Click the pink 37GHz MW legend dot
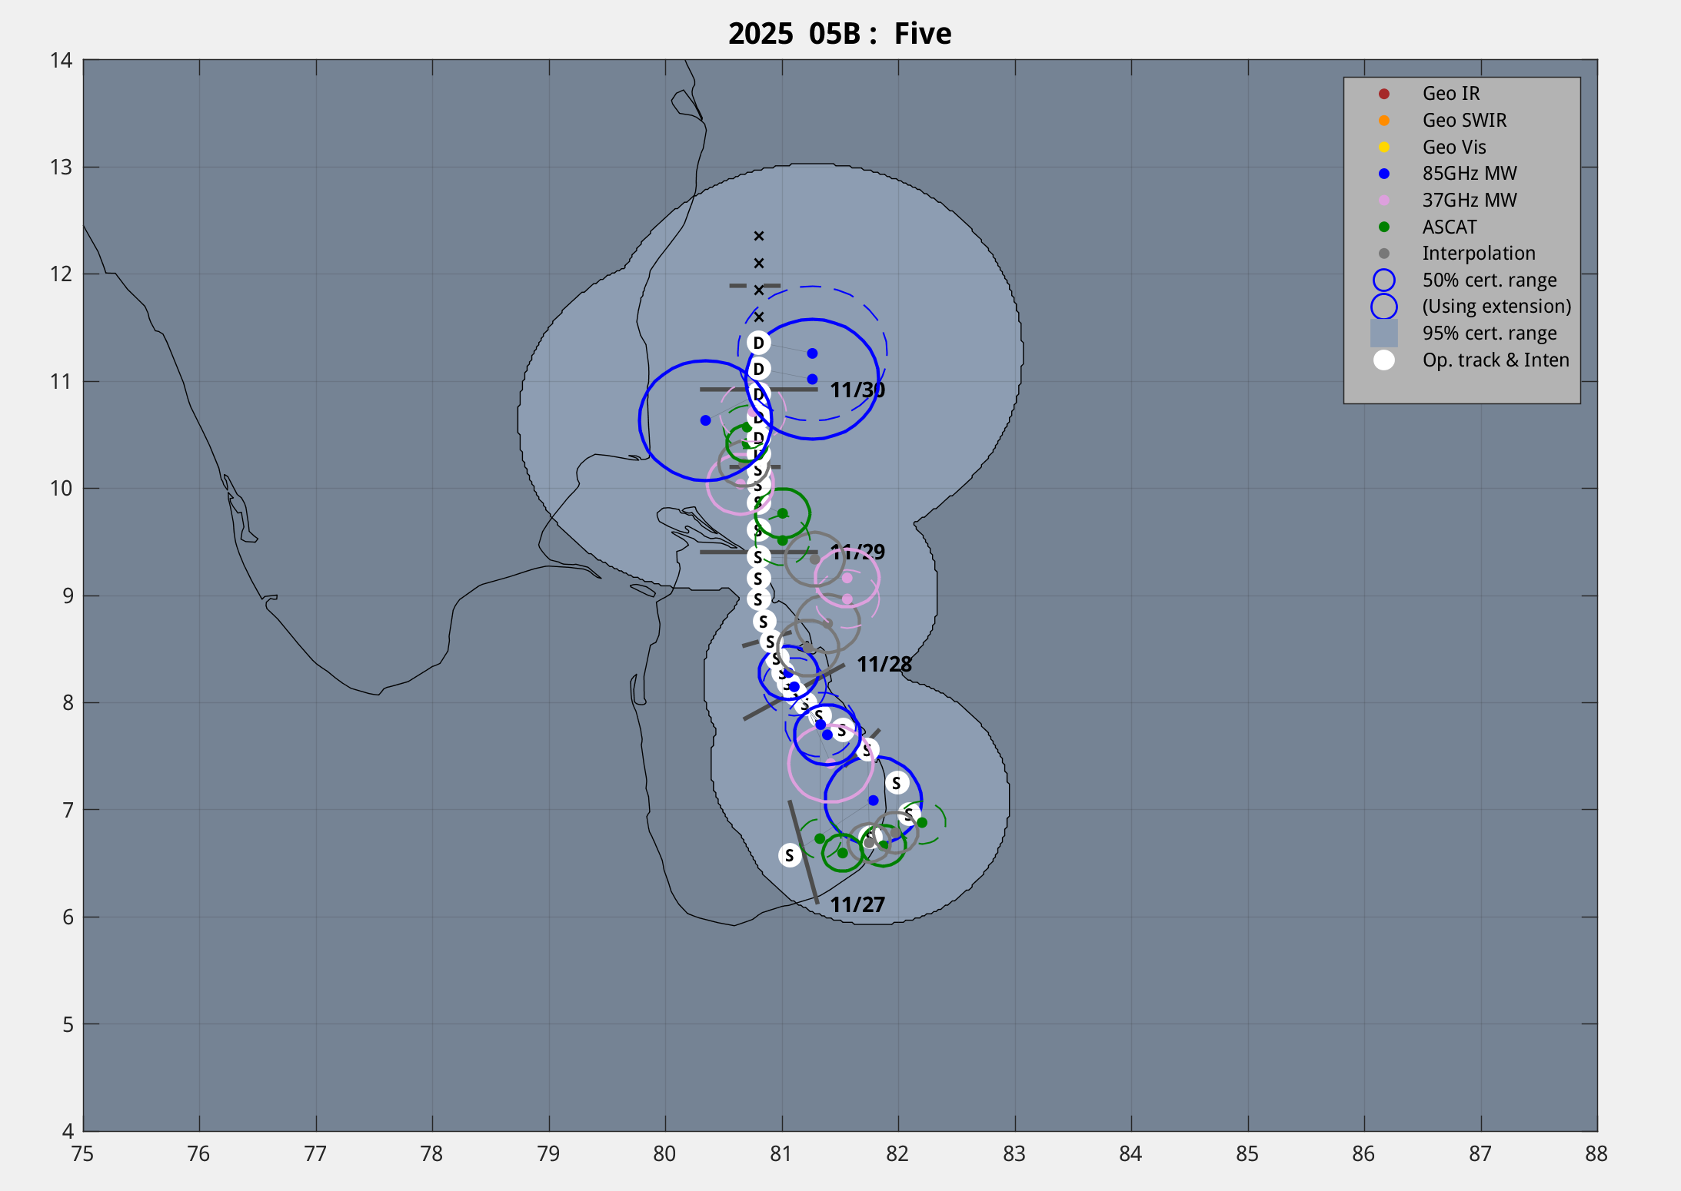The image size is (1681, 1191). (1383, 201)
